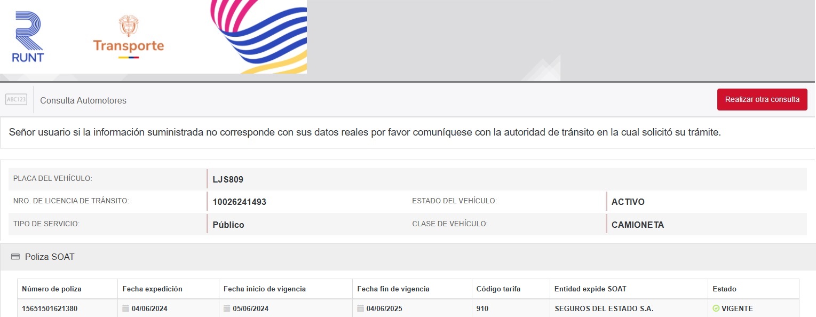Viewport: 816px width, 317px height.
Task: Select the Número de poliza column header
Action: click(51, 289)
